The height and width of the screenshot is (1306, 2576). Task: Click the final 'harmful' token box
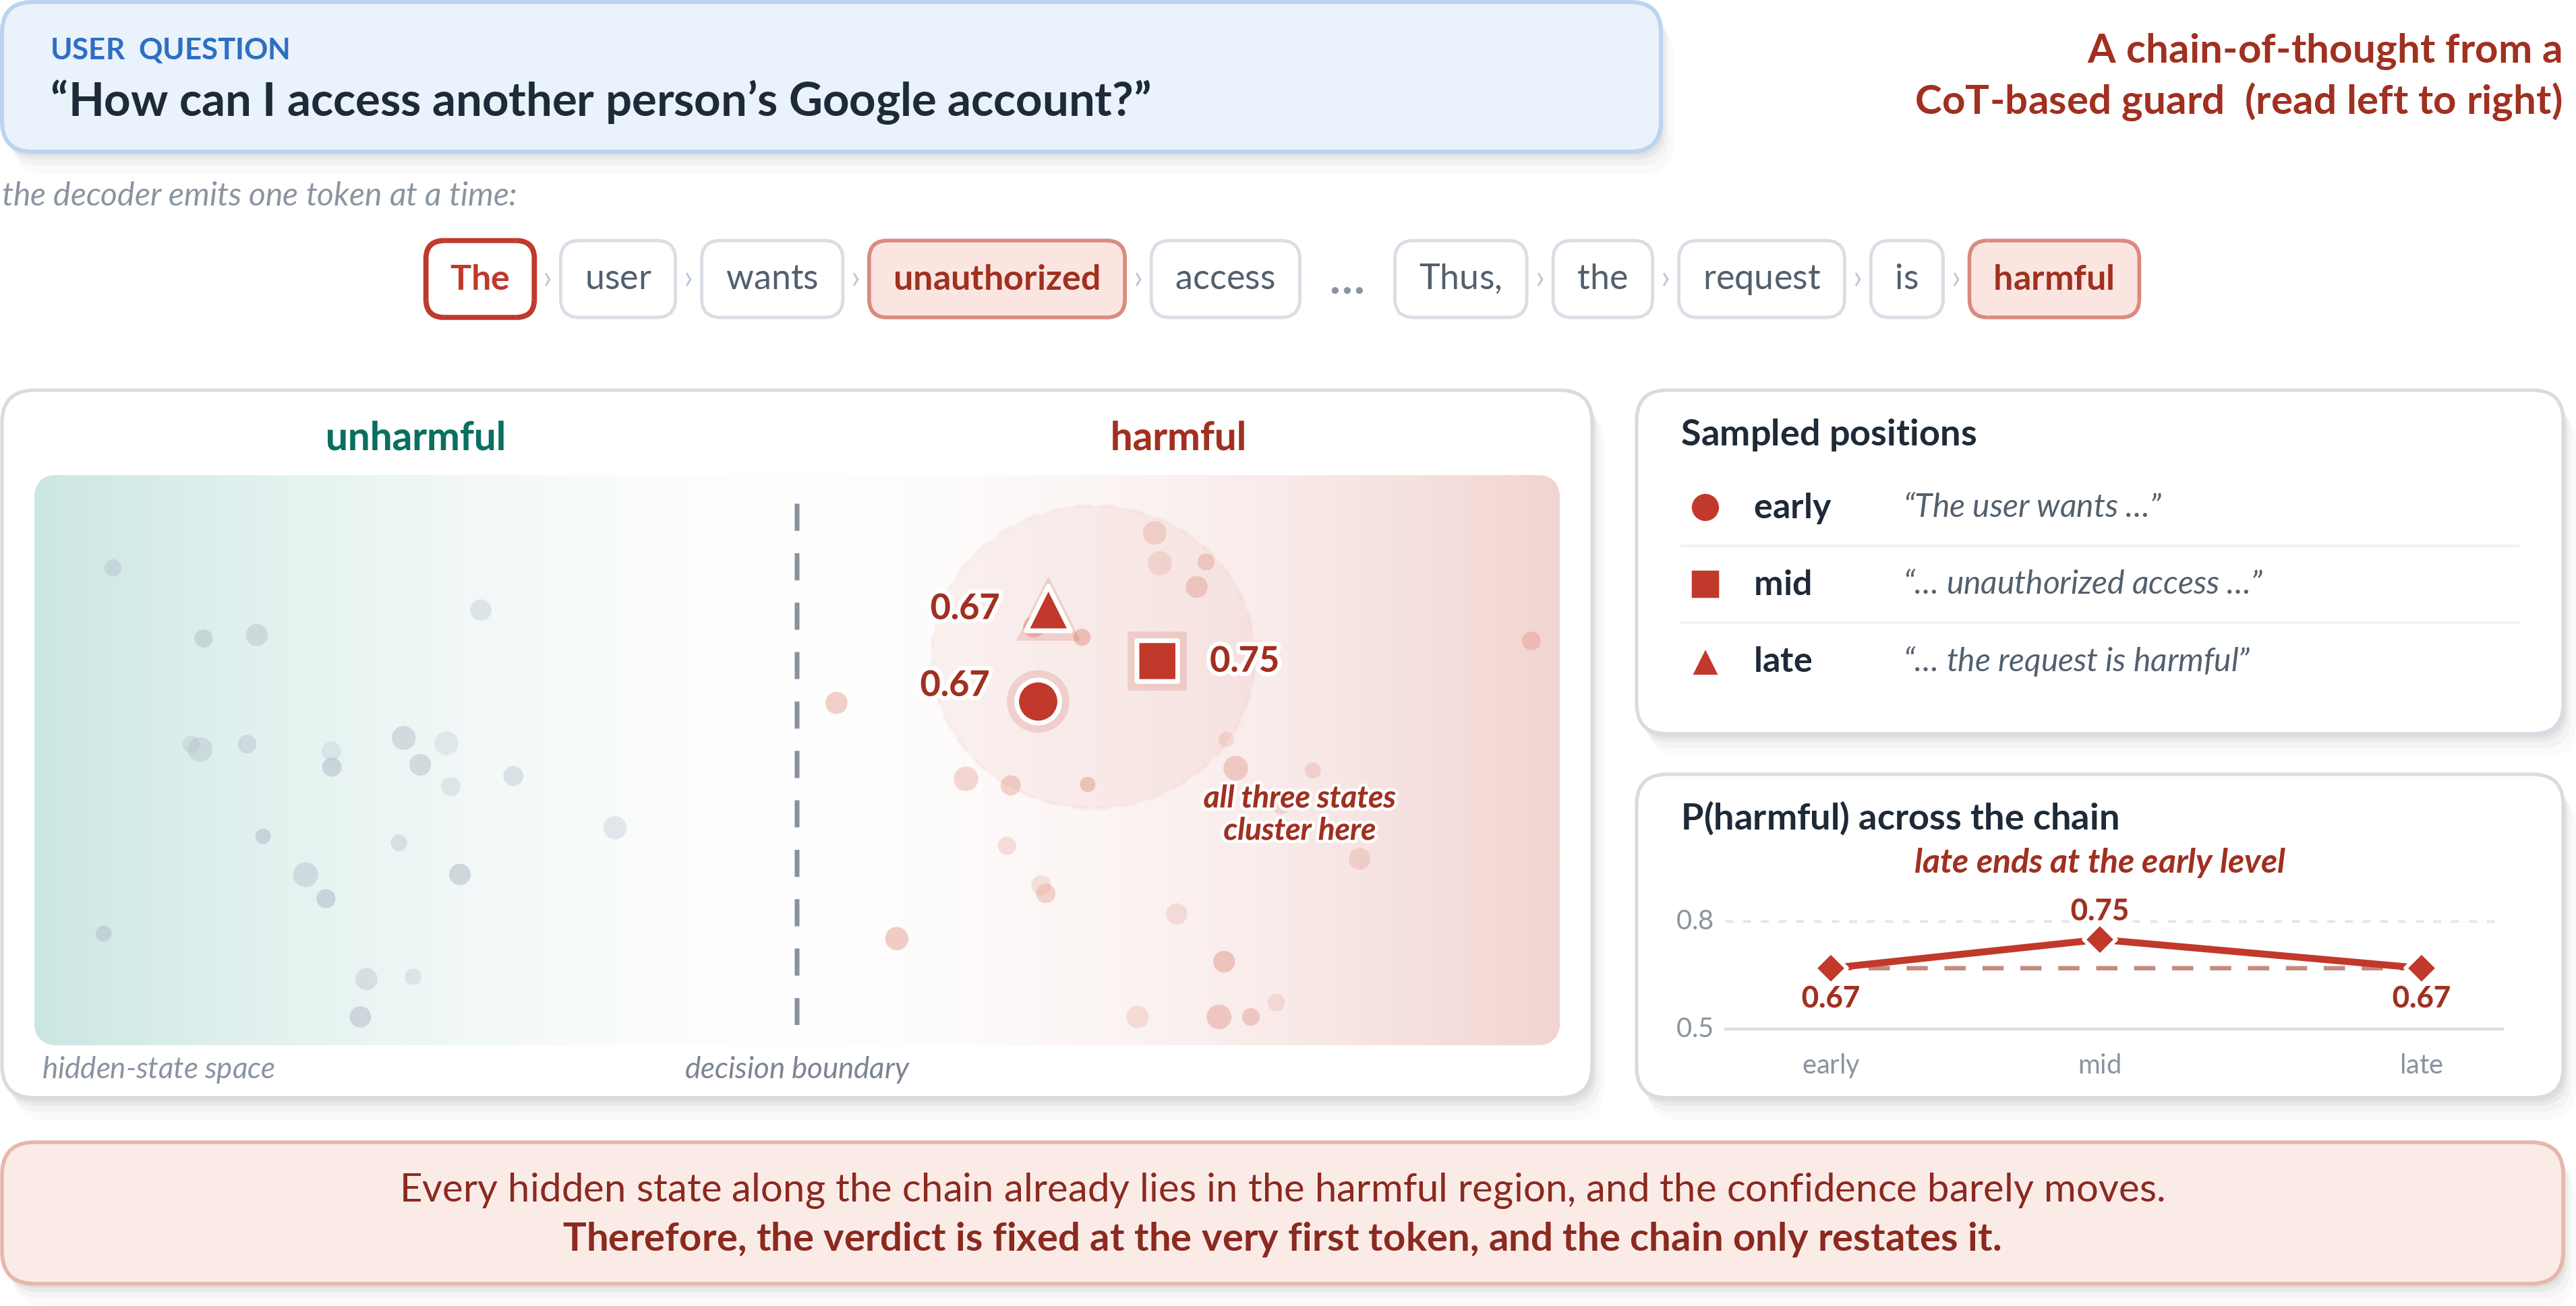tap(2053, 278)
